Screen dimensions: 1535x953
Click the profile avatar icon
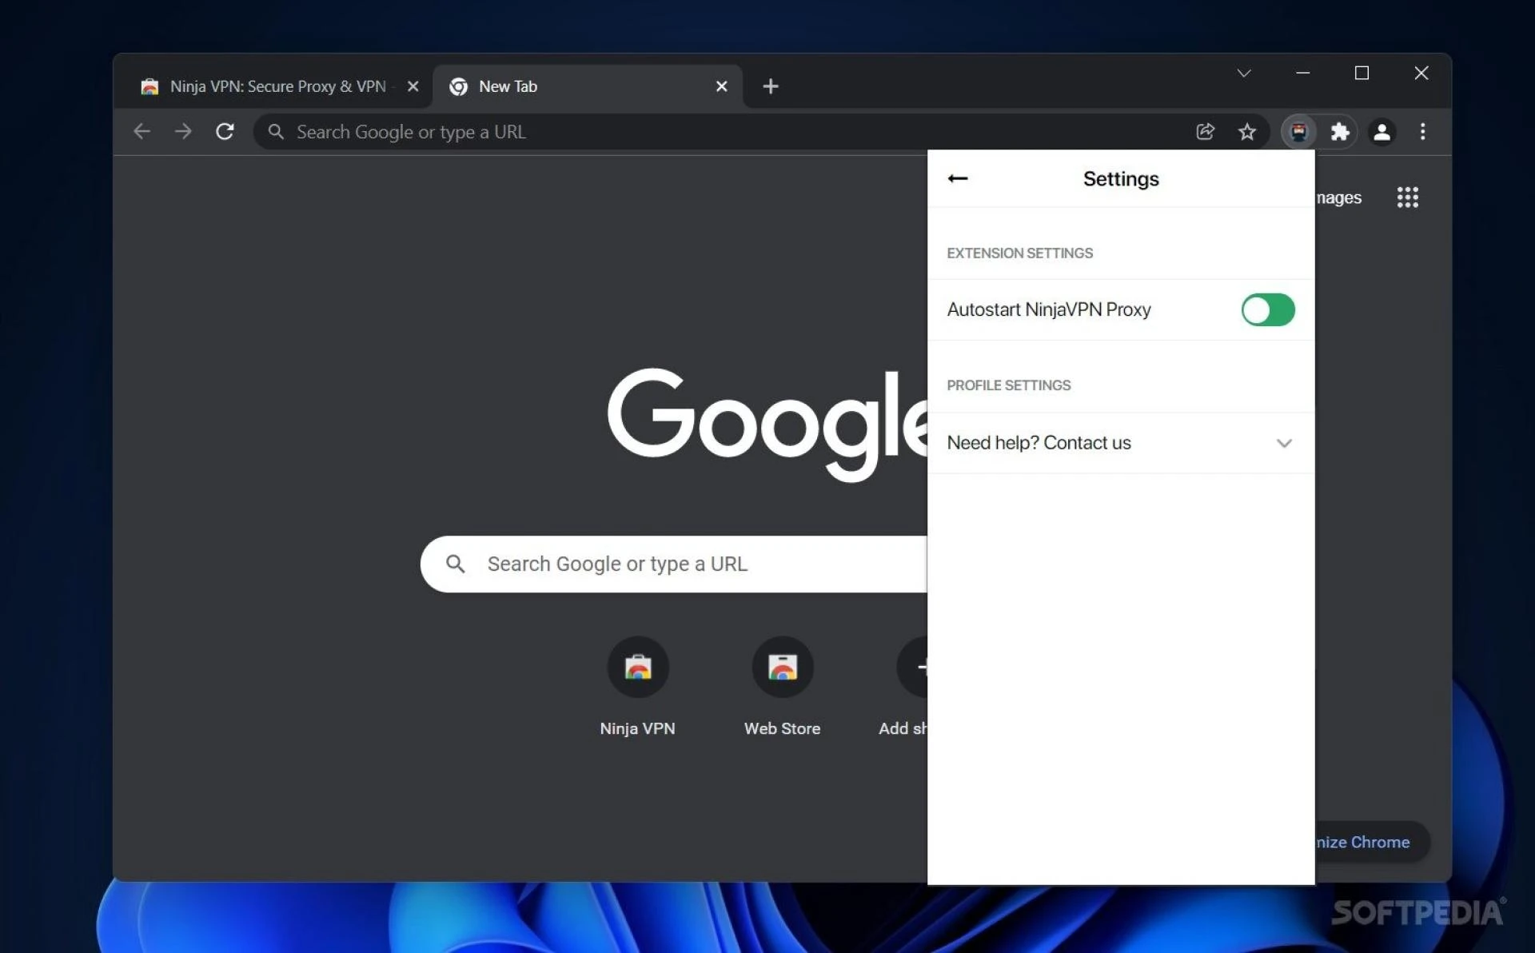click(1381, 132)
